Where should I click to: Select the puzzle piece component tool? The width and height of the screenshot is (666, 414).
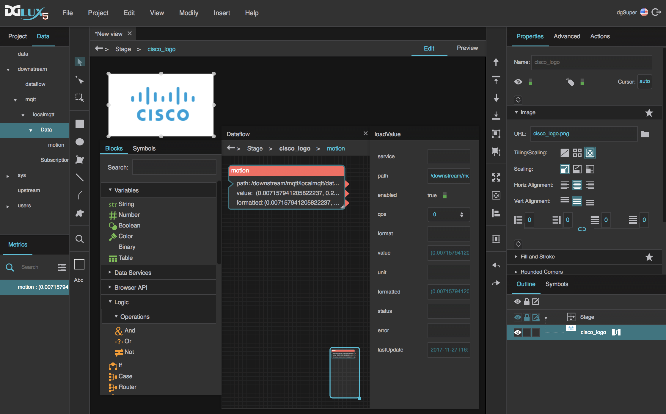click(79, 213)
